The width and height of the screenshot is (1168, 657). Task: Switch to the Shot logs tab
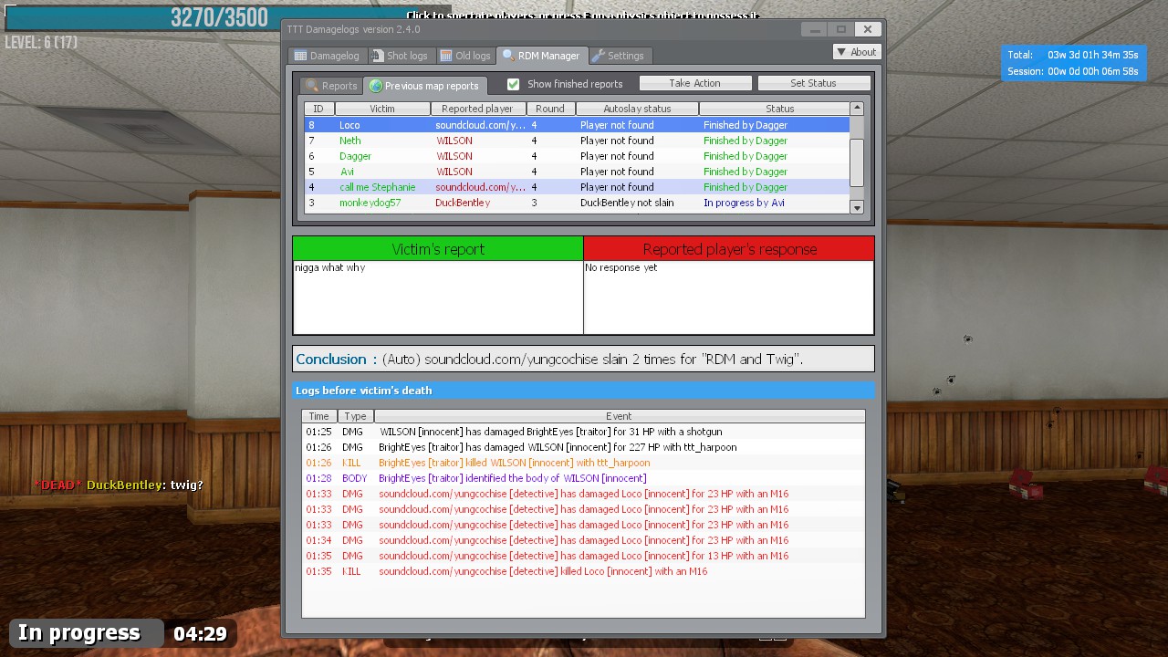pyautogui.click(x=400, y=56)
